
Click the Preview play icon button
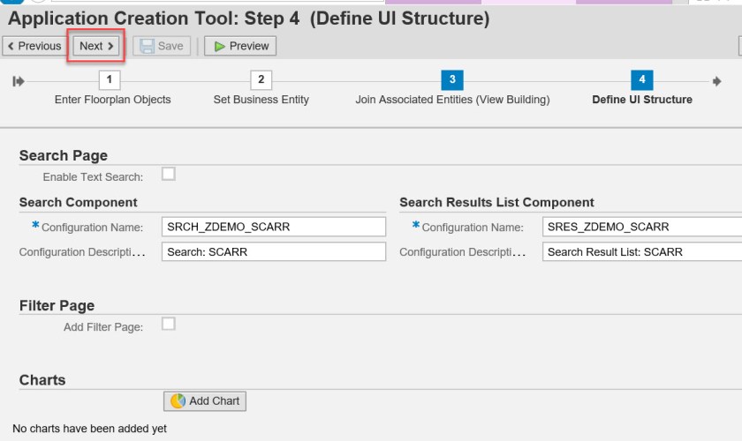pos(240,46)
